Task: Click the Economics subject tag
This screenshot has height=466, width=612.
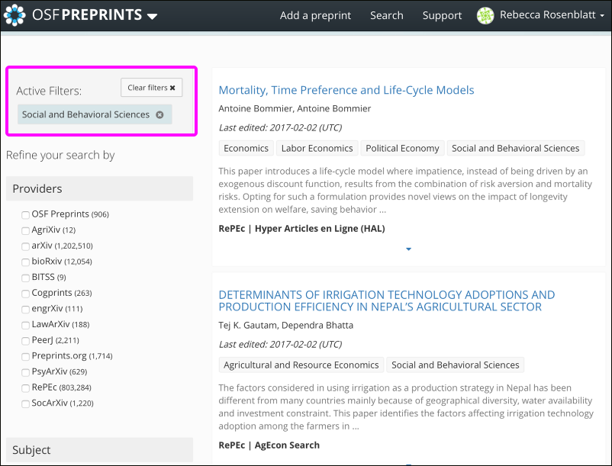Action: (x=246, y=148)
